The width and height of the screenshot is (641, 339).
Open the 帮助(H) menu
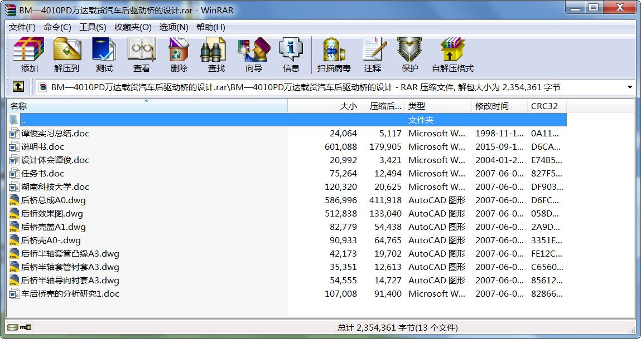[210, 27]
